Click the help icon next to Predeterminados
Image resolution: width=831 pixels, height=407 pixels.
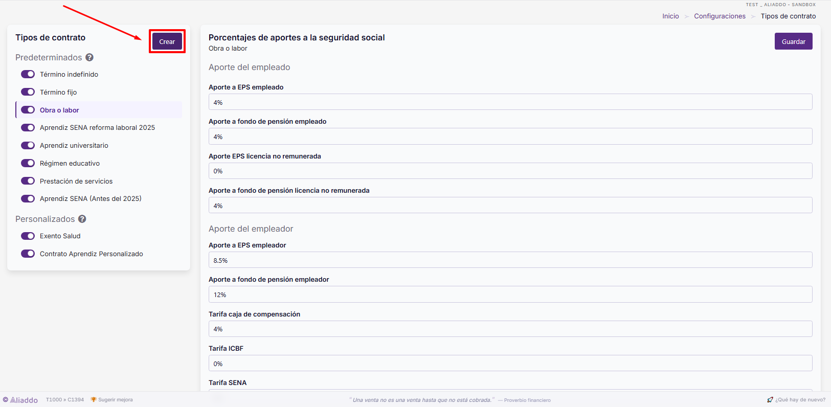point(89,57)
